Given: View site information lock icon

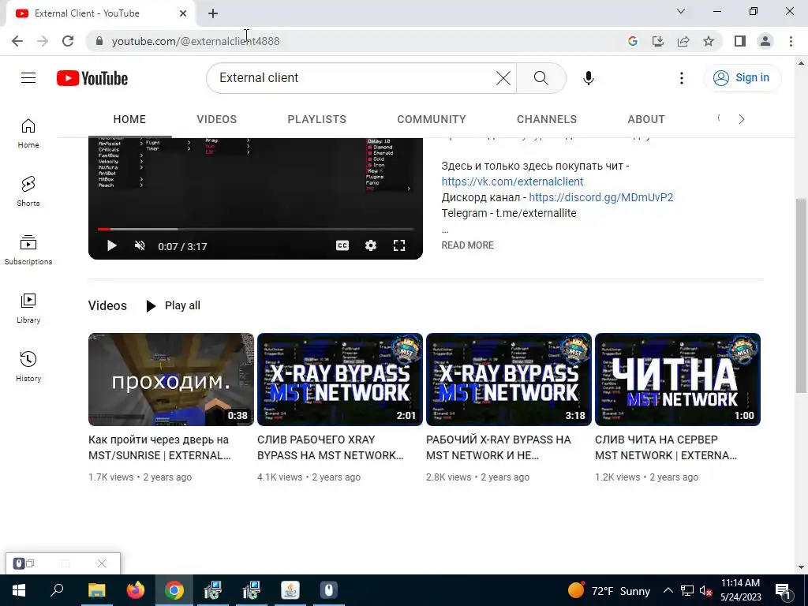Looking at the screenshot, I should click(99, 41).
